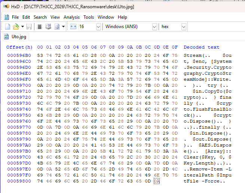This screenshot has height=193, width=245.
Task: Click decoded text 'tFile -Force..'
Action: pos(204,181)
